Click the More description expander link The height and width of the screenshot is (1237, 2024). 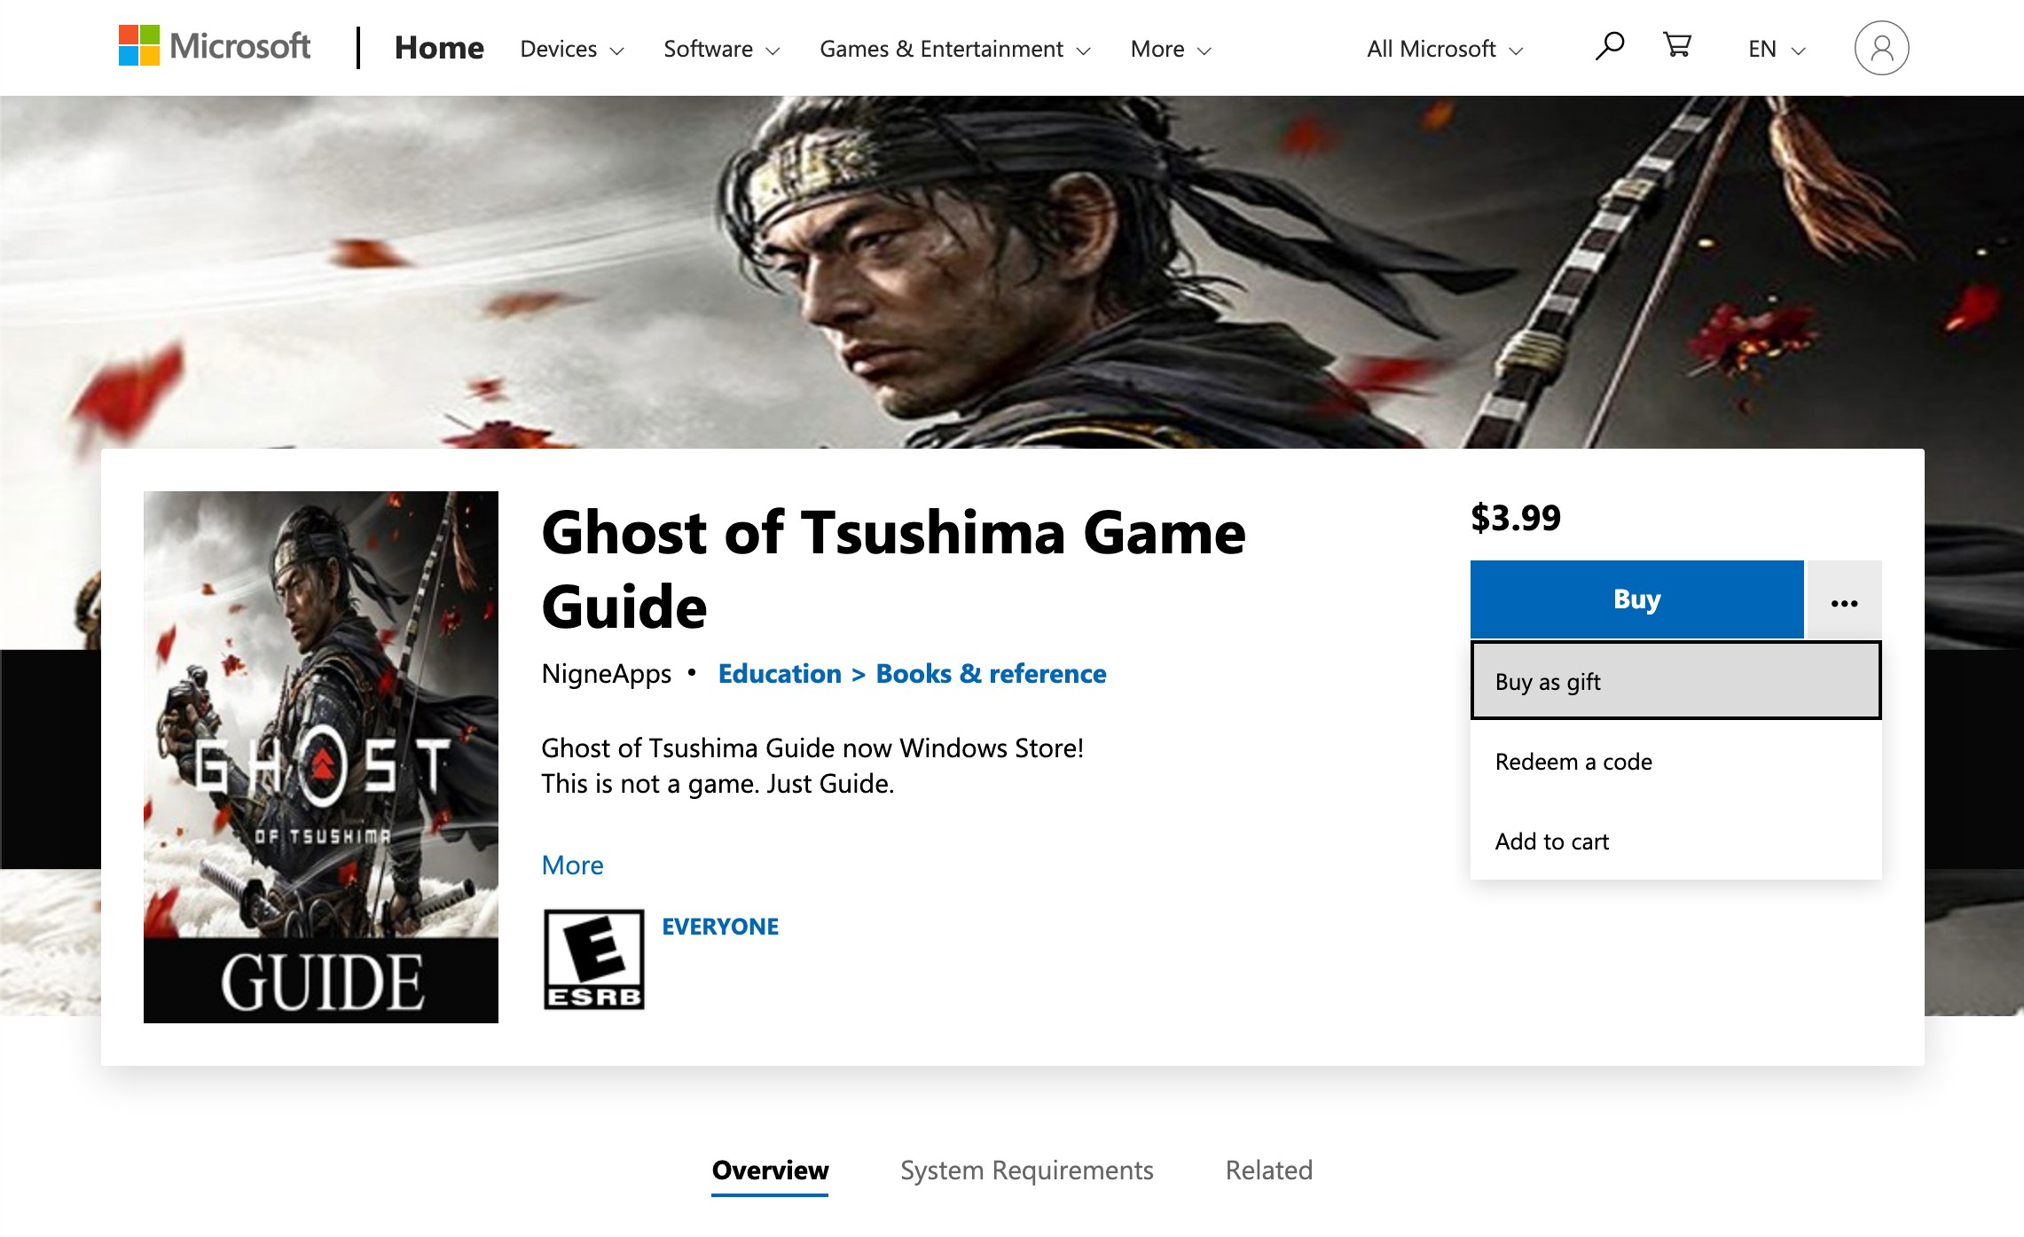[574, 865]
